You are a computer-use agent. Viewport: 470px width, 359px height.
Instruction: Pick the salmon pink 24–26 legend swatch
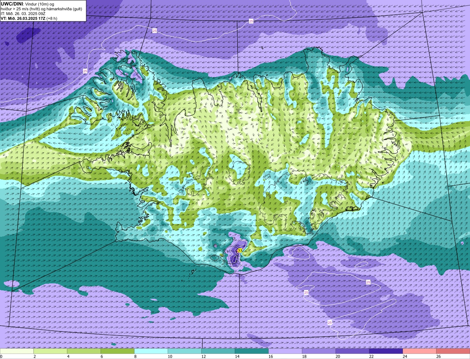tap(419, 351)
